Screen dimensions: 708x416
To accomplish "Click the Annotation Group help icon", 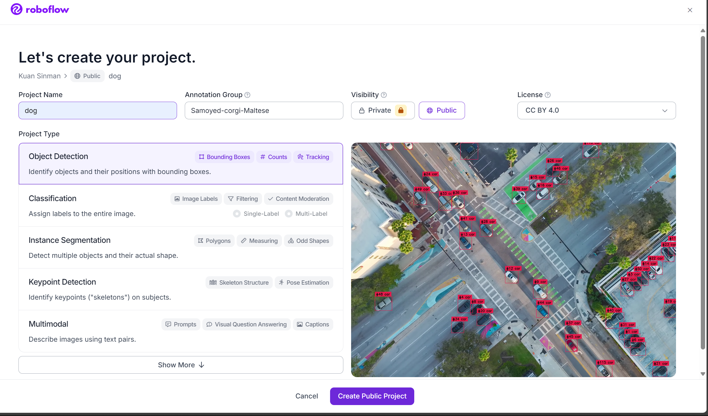I will point(247,95).
